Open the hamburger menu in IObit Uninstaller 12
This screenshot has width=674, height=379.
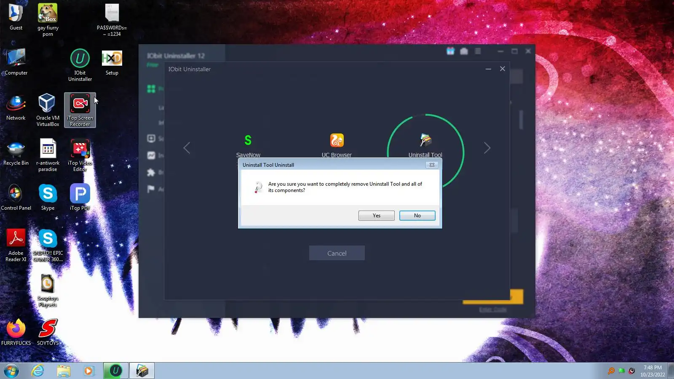pos(478,51)
